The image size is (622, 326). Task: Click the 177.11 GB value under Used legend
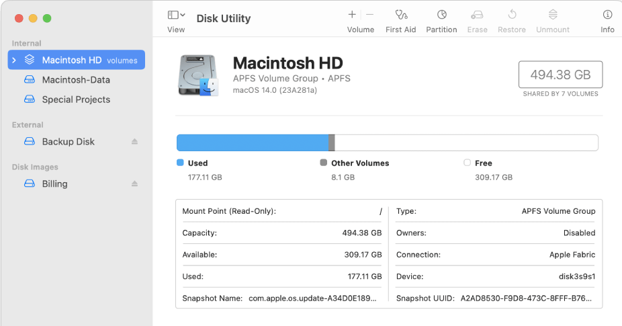[x=205, y=177]
